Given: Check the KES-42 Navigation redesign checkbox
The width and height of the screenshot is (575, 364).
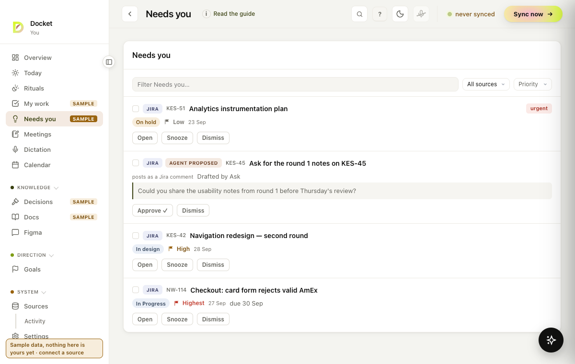Looking at the screenshot, I should tap(136, 236).
